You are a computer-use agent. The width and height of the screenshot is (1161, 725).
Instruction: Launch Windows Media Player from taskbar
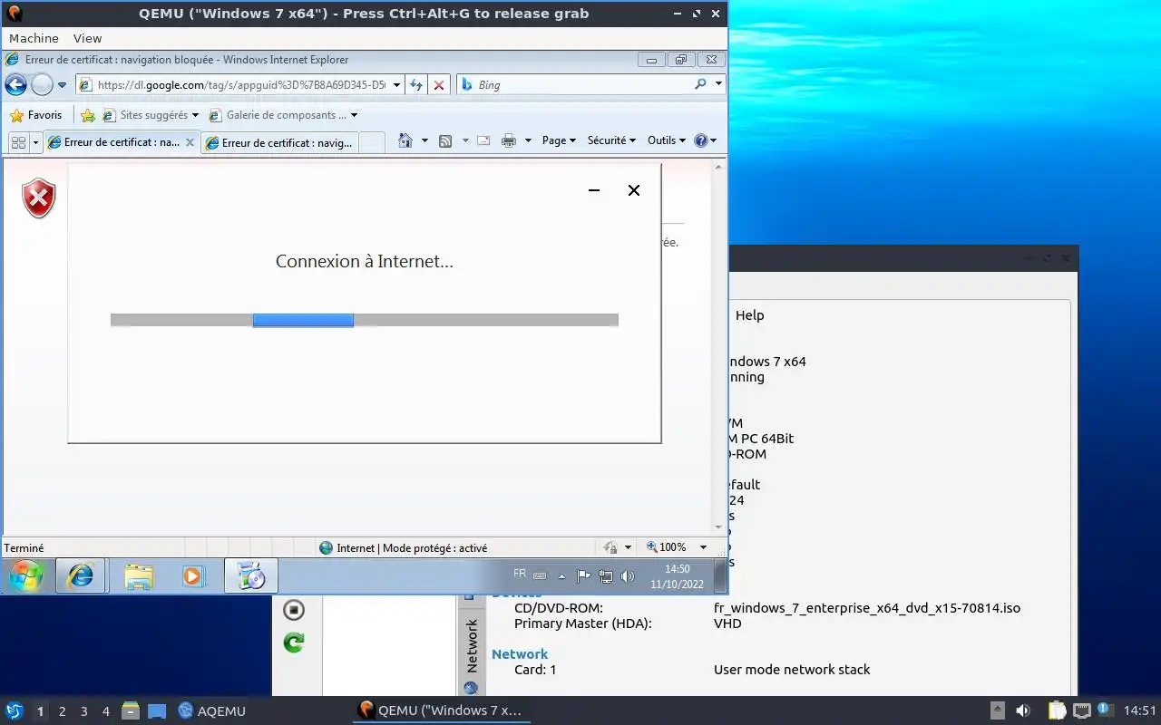(x=192, y=575)
